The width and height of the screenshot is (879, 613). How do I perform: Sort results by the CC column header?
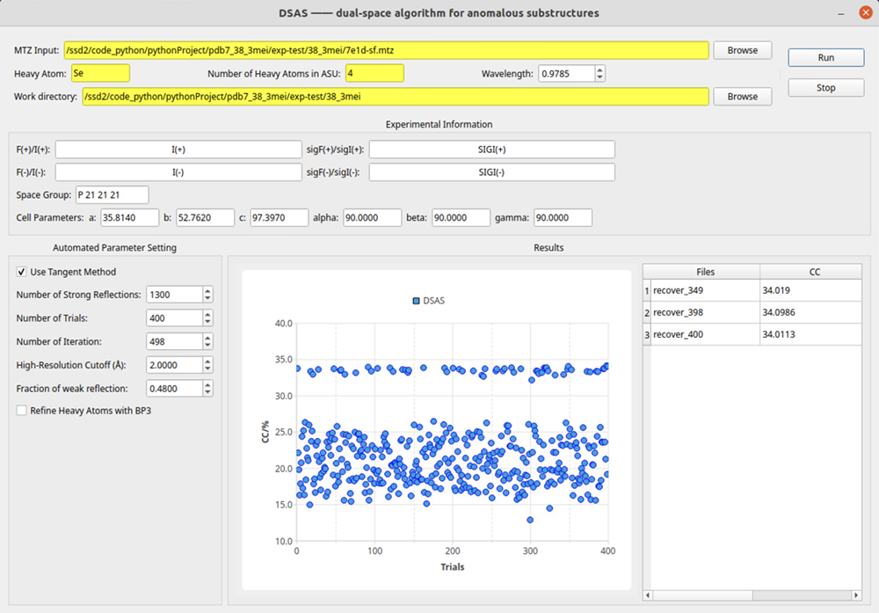[x=813, y=272]
